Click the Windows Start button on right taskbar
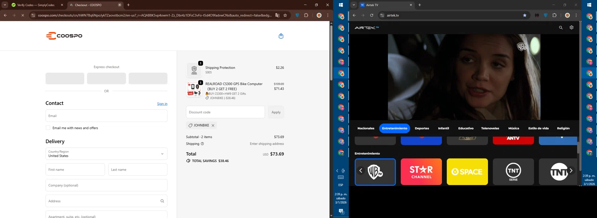Screen dimensions: 597x218 point(589,5)
